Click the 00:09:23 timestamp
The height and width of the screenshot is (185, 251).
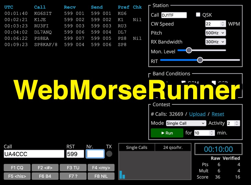pyautogui.click(x=16, y=45)
